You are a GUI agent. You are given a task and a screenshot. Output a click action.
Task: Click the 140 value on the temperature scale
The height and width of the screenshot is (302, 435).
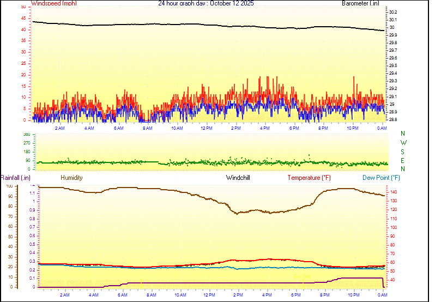coord(393,192)
